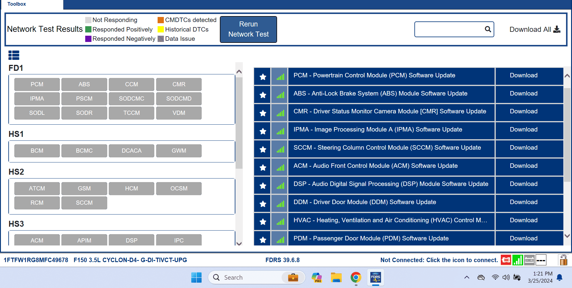
Task: Click the padlock icon in status bar
Action: pyautogui.click(x=563, y=260)
